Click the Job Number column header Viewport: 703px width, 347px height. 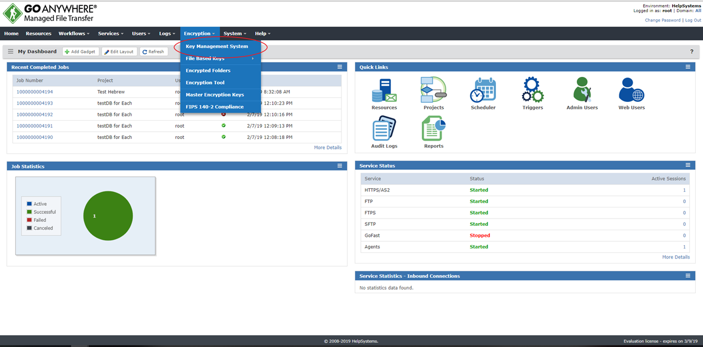coord(30,81)
